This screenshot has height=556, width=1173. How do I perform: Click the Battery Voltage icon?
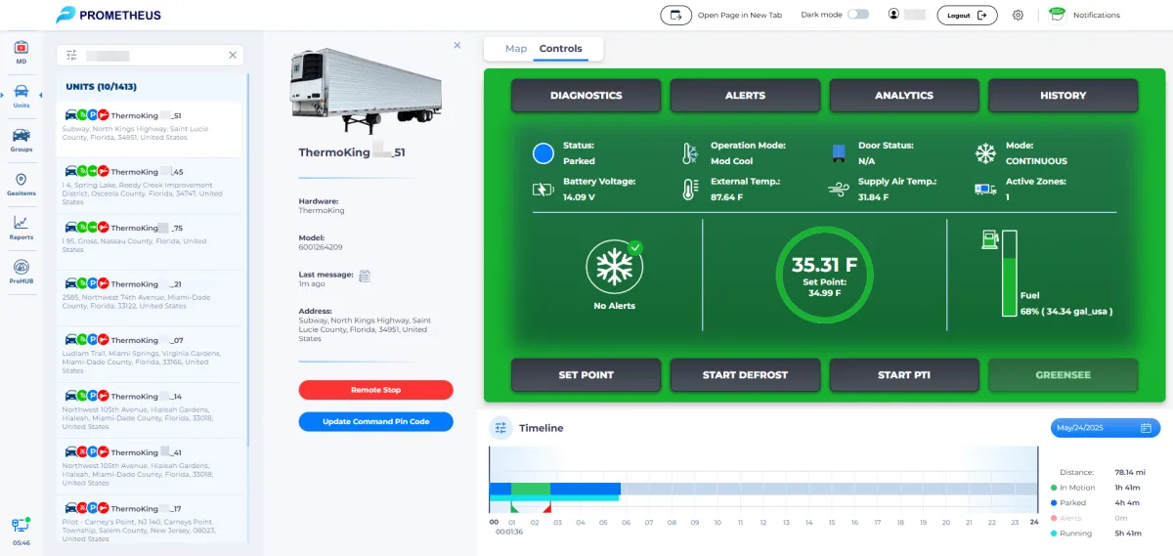[x=542, y=190]
